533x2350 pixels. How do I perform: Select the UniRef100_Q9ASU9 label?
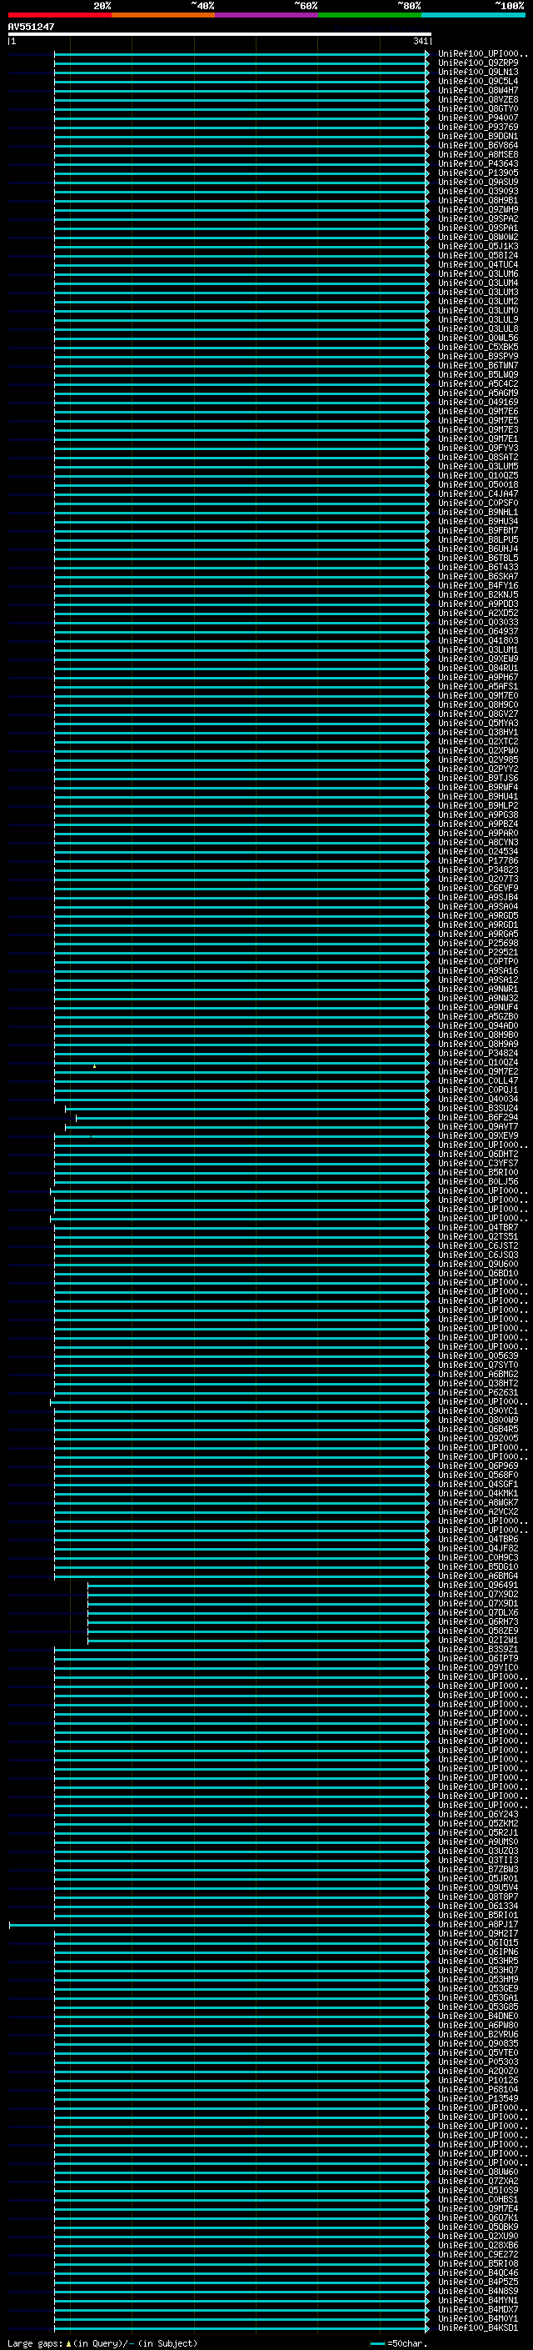pos(478,183)
